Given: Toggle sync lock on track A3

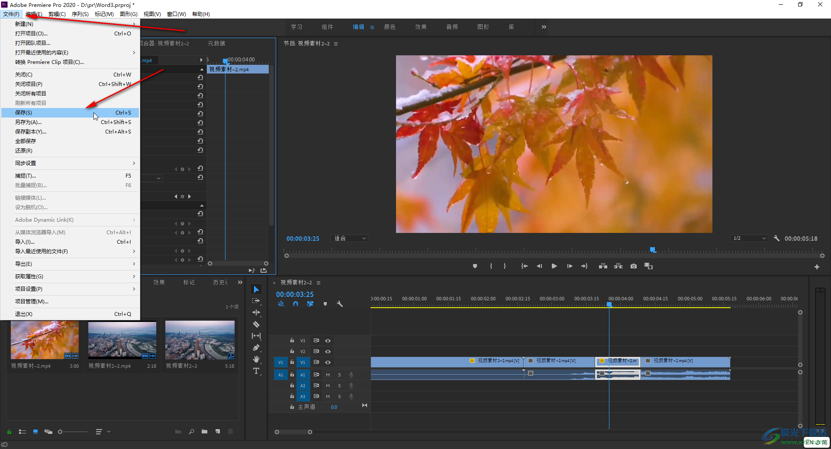Looking at the screenshot, I should [316, 396].
